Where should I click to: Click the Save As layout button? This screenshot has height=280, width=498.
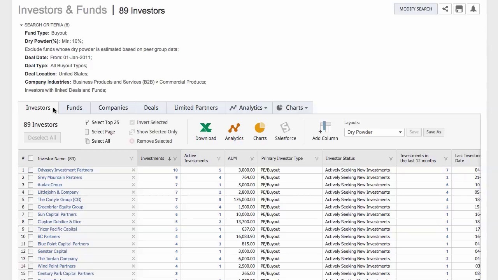434,132
